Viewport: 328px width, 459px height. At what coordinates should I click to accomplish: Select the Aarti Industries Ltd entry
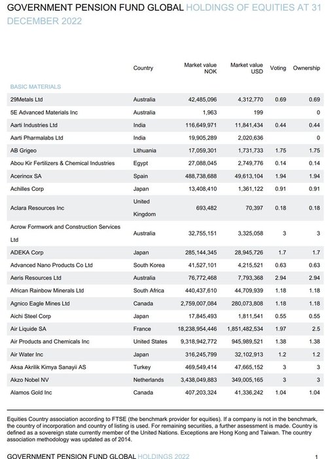tap(33, 125)
